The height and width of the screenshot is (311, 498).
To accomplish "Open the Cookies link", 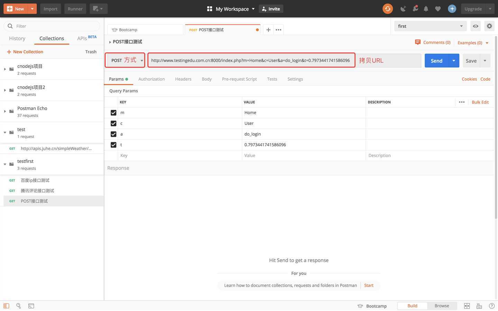I will click(x=469, y=79).
